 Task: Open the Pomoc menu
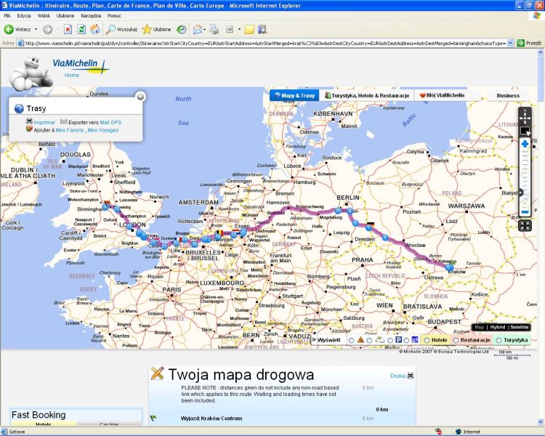[x=114, y=16]
